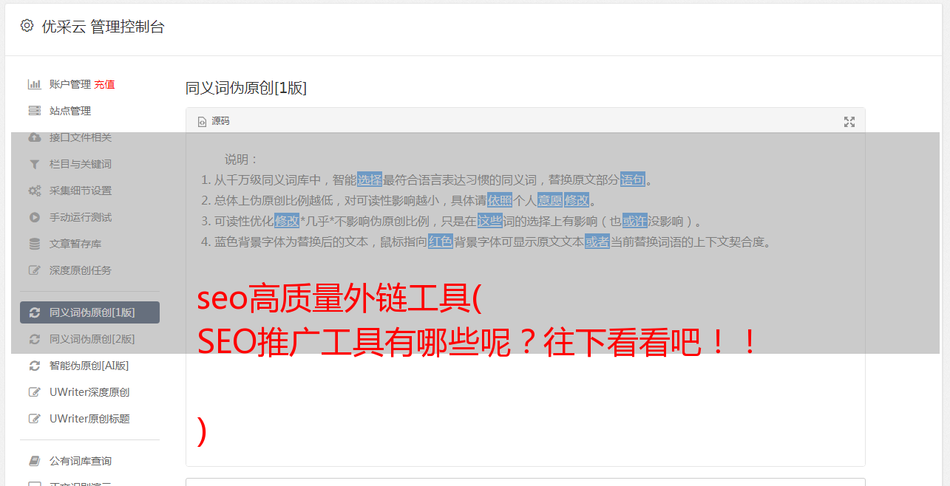Select 同义词伪原创[1版] menu item
Screen dimensions: 950x486
coord(89,312)
